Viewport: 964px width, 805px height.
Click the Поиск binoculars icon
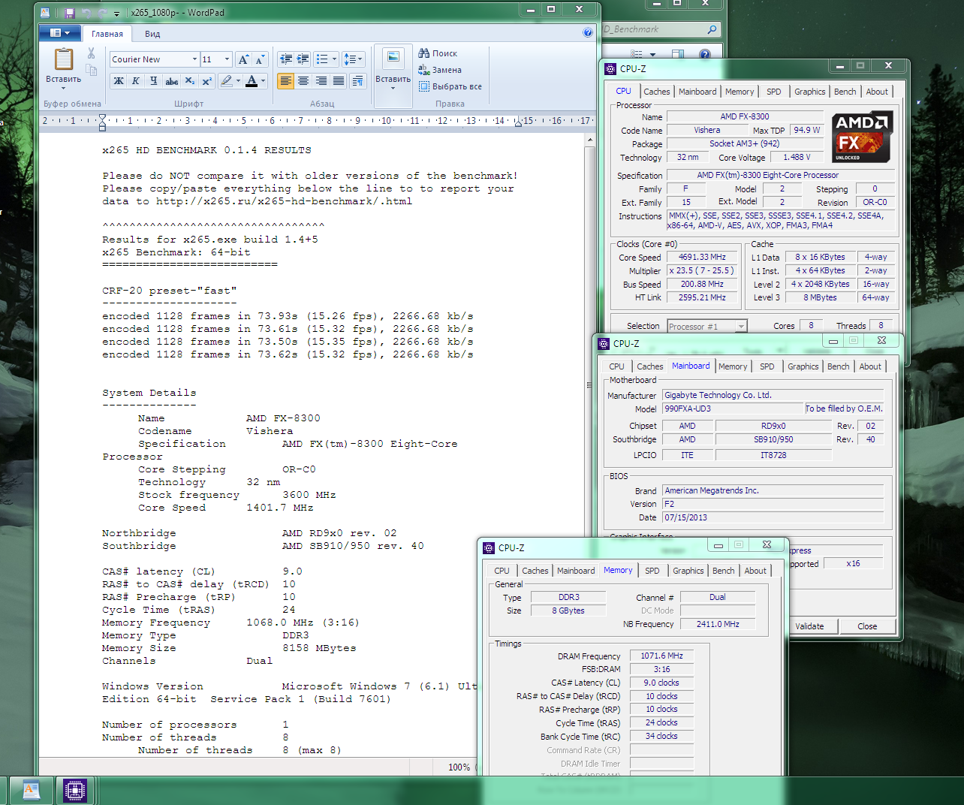[x=424, y=53]
